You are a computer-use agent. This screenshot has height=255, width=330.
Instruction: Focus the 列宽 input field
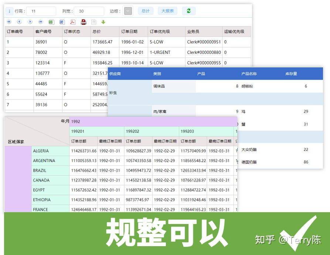89,11
